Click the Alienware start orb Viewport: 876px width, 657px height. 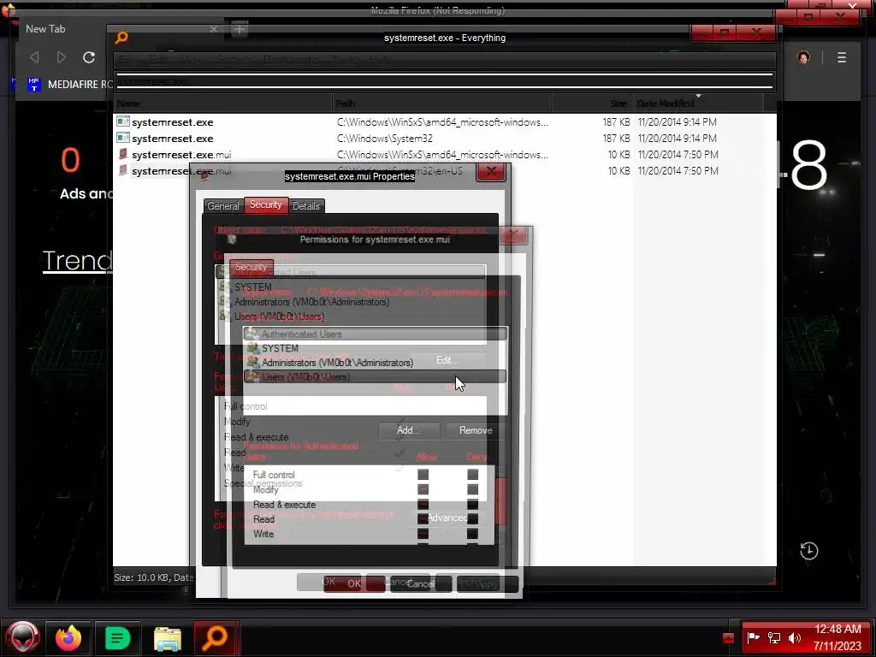coord(23,636)
